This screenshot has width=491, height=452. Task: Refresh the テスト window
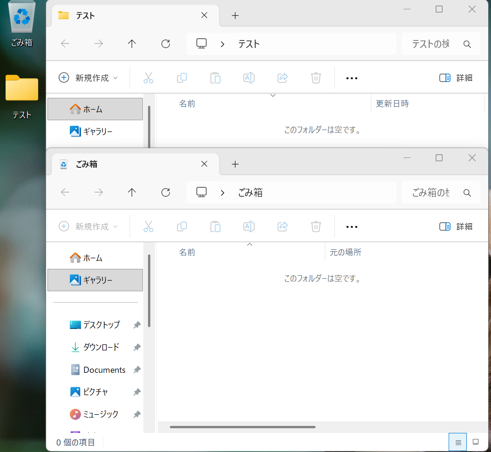166,44
